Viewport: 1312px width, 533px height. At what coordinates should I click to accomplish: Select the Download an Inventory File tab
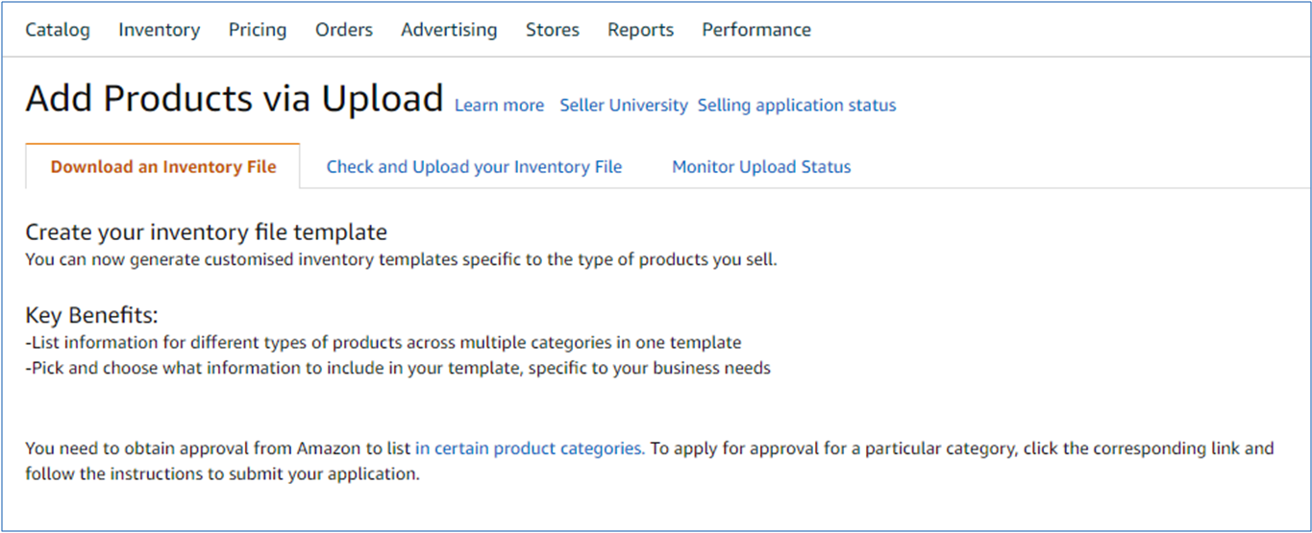(163, 167)
